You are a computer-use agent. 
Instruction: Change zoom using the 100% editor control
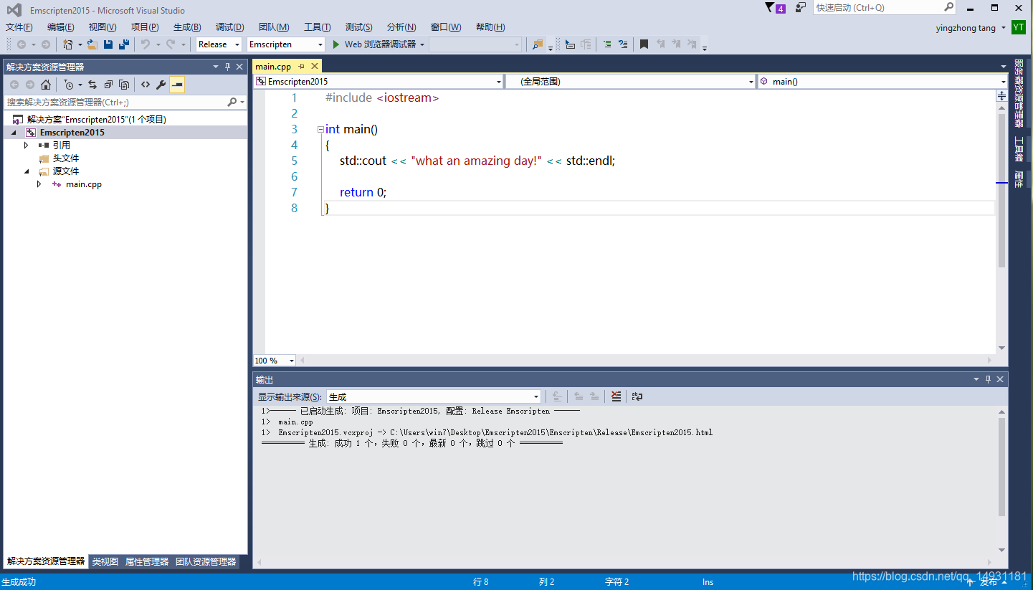273,360
